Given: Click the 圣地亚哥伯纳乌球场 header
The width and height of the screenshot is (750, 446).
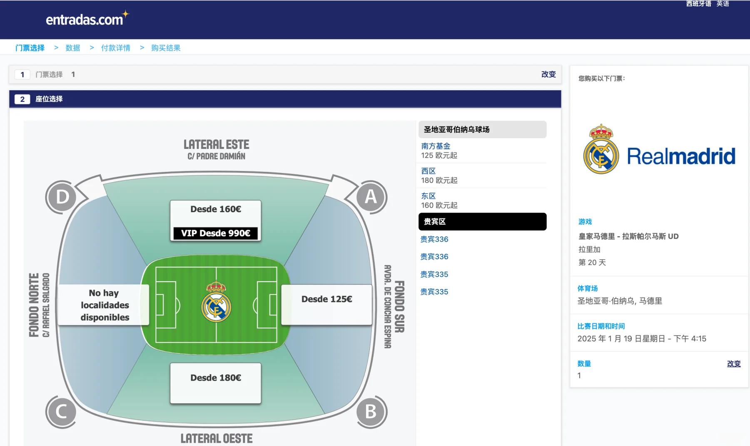Looking at the screenshot, I should tap(482, 129).
